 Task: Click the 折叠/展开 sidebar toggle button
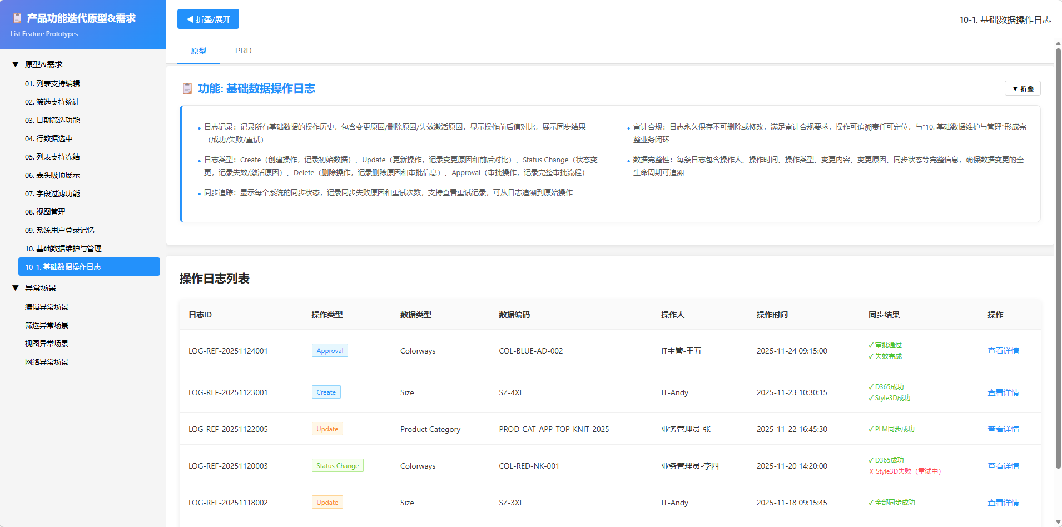click(x=208, y=19)
